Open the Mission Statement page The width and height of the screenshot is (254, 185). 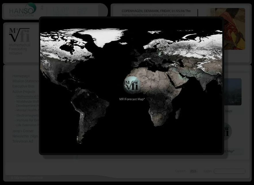tap(26, 81)
